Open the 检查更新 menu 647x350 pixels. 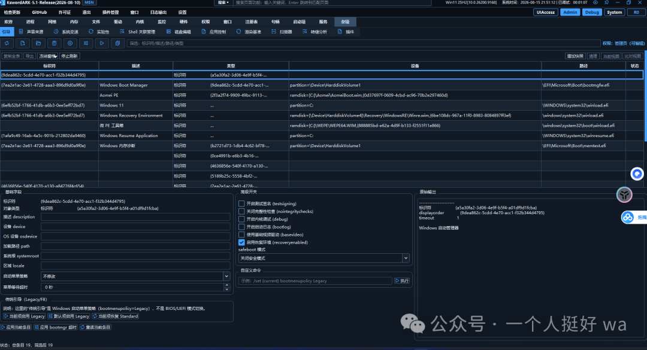(x=12, y=13)
